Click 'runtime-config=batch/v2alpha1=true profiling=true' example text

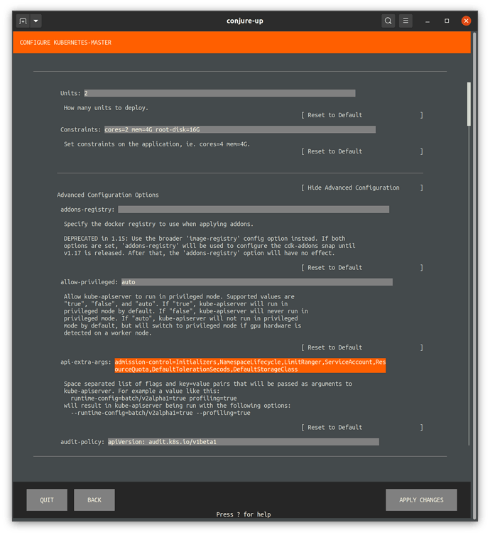click(x=153, y=398)
